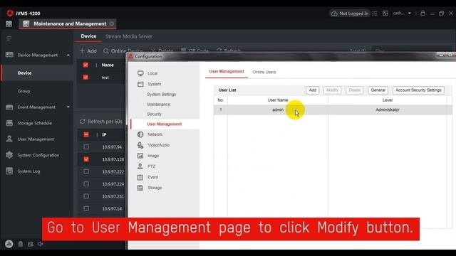Click the User Management person icon in sidebar

(9, 139)
